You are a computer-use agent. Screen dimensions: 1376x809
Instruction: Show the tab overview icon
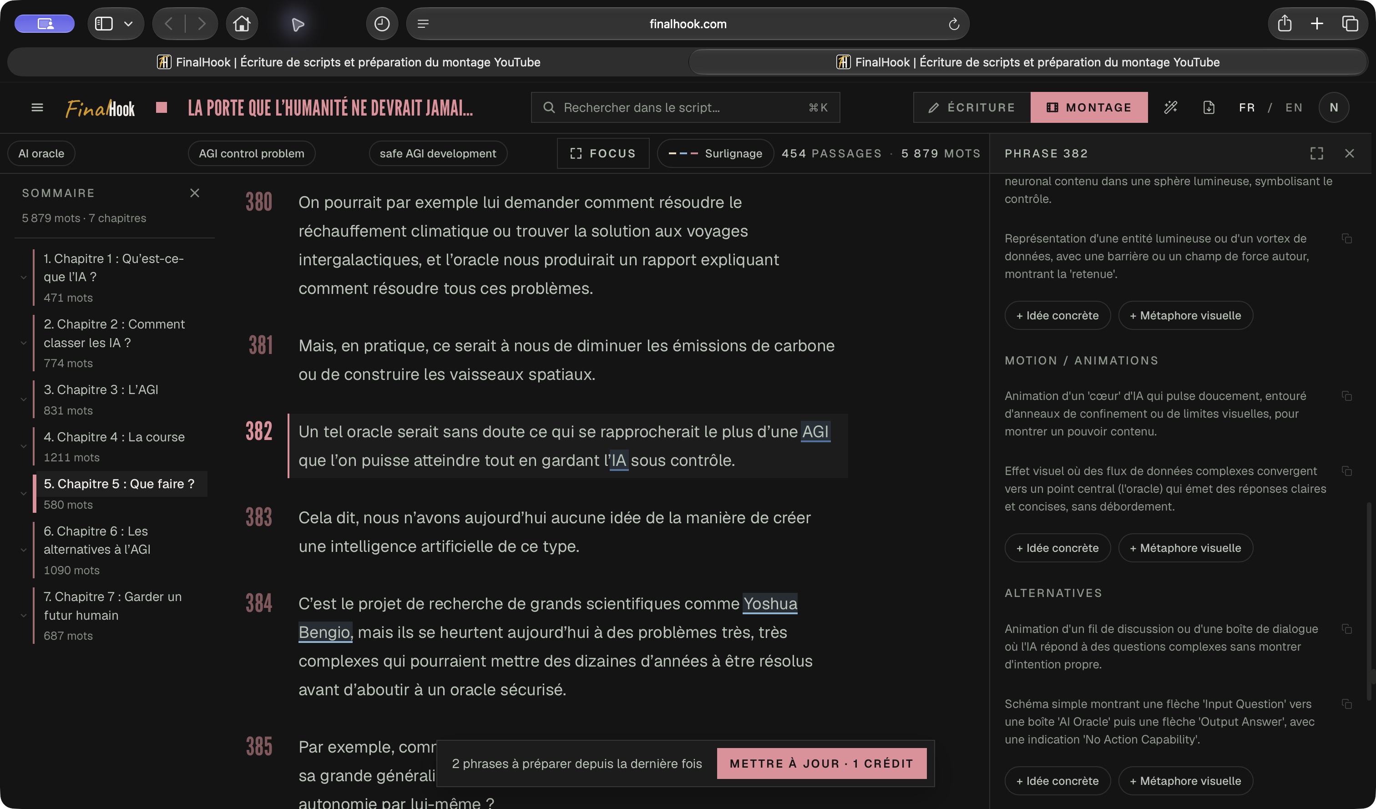coord(1350,24)
